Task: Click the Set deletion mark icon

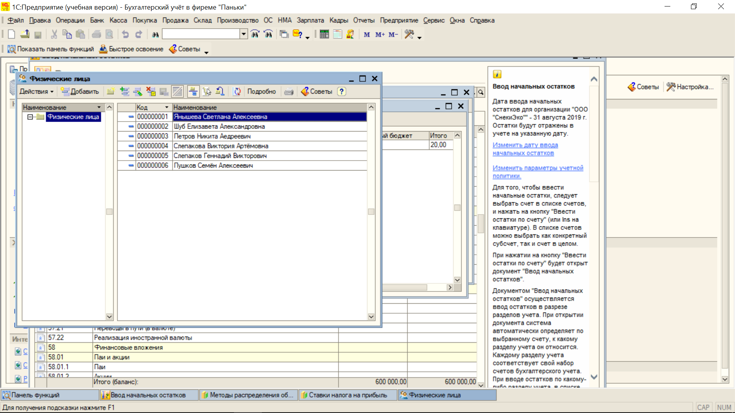Action: 151,91
